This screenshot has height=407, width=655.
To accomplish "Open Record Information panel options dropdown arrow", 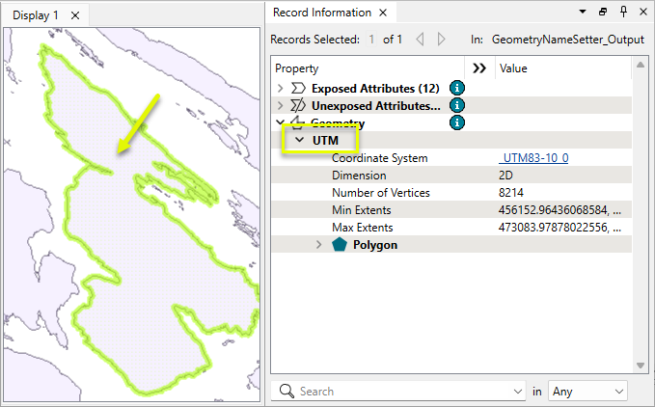I will tap(583, 13).
